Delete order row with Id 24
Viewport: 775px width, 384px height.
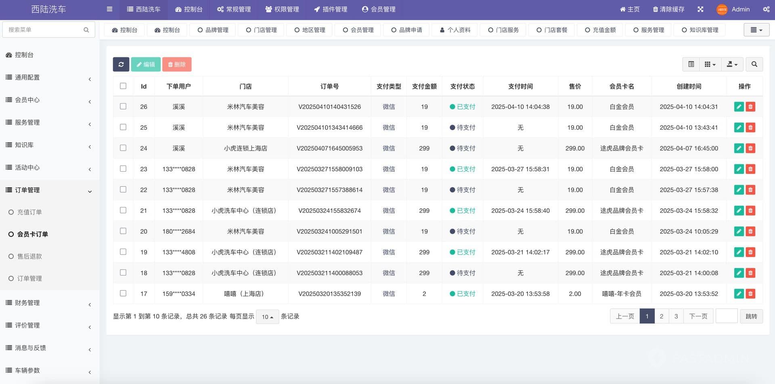(x=750, y=148)
